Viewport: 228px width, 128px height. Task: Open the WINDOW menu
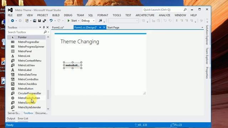coord(180,15)
